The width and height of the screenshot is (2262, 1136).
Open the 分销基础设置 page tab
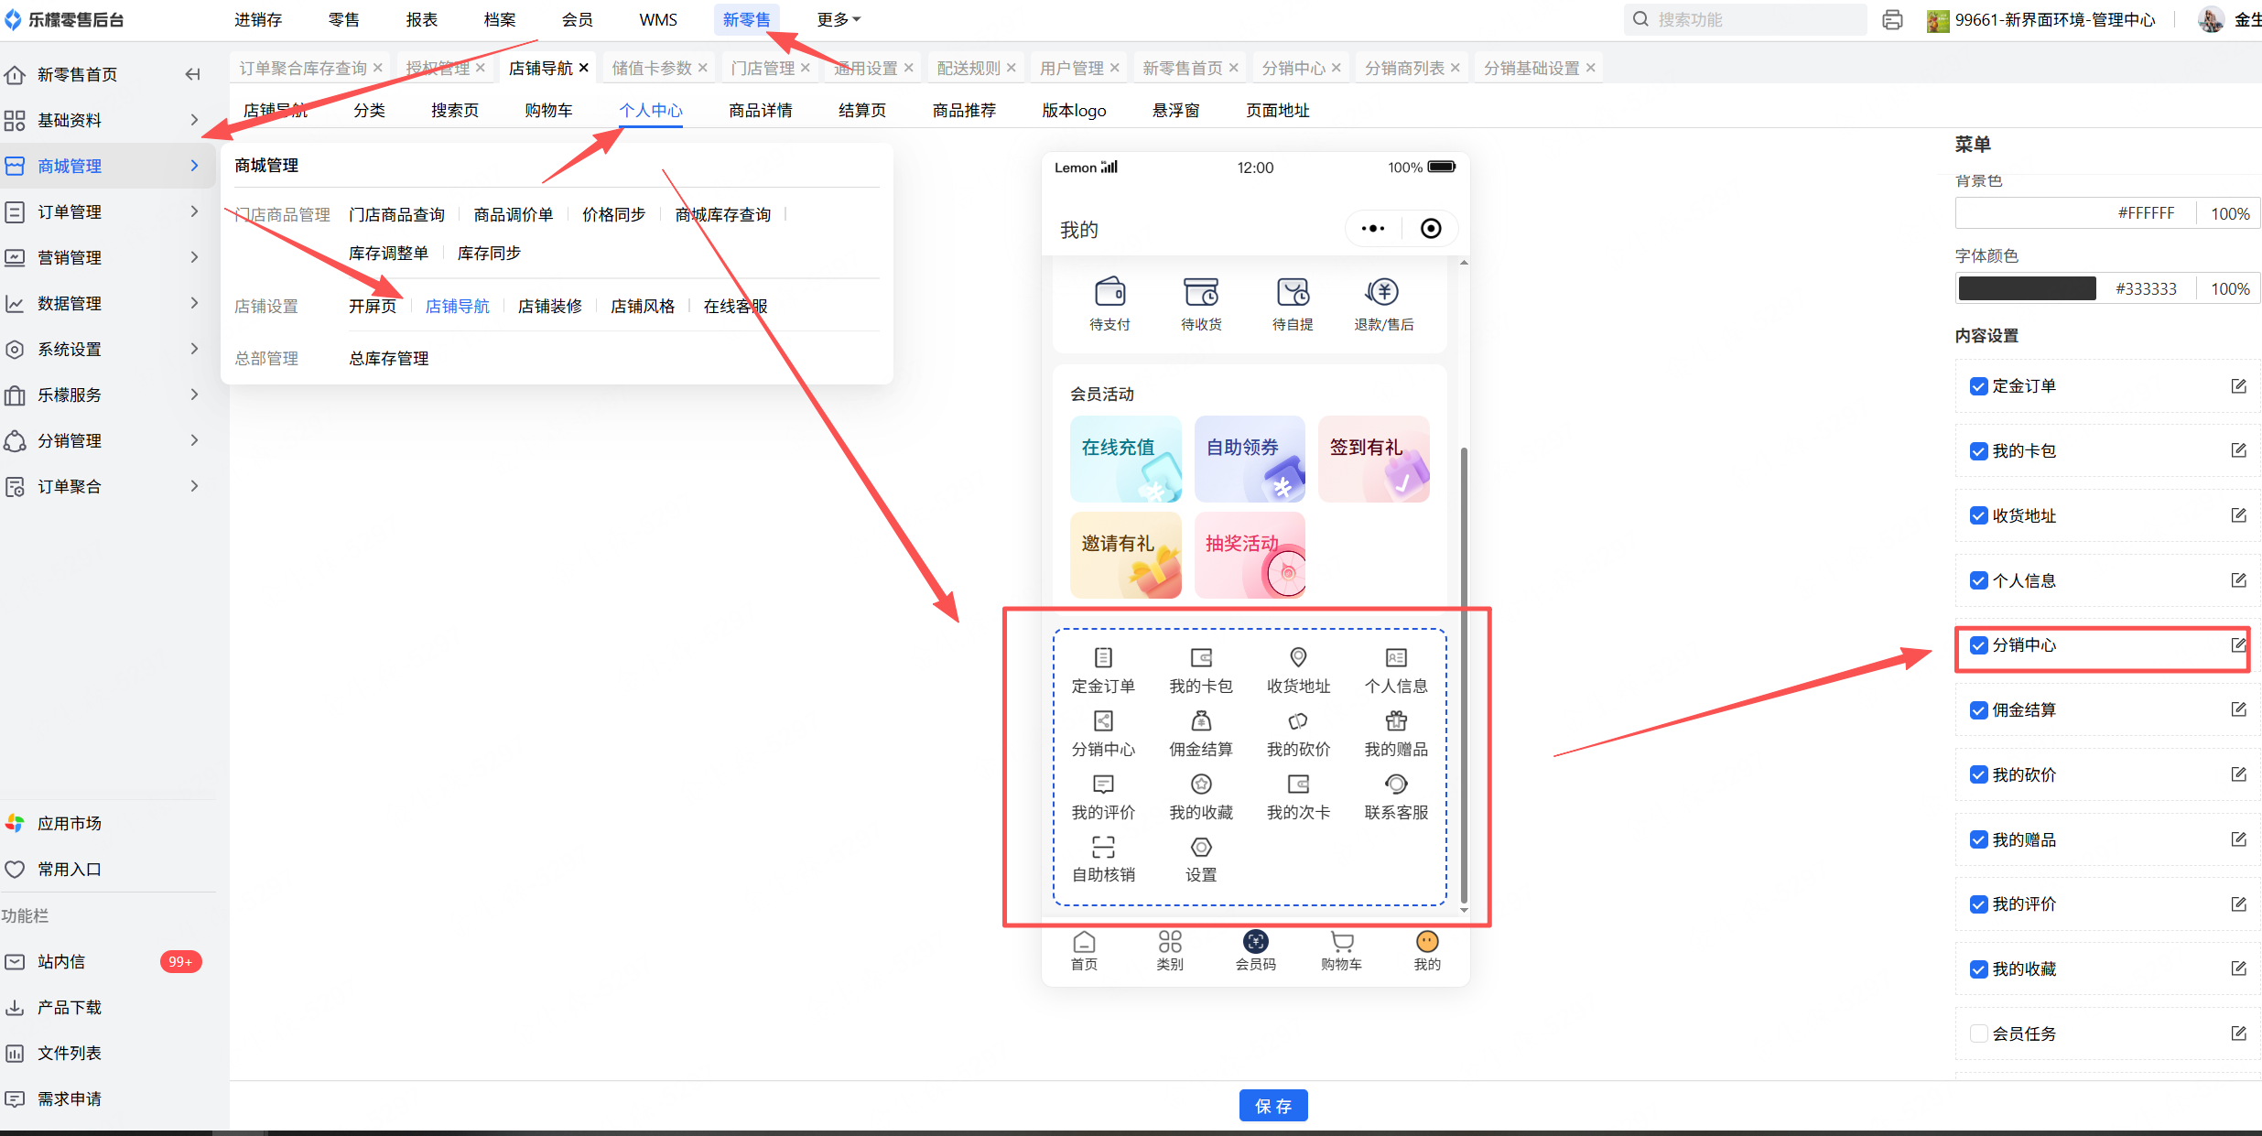(x=1531, y=68)
